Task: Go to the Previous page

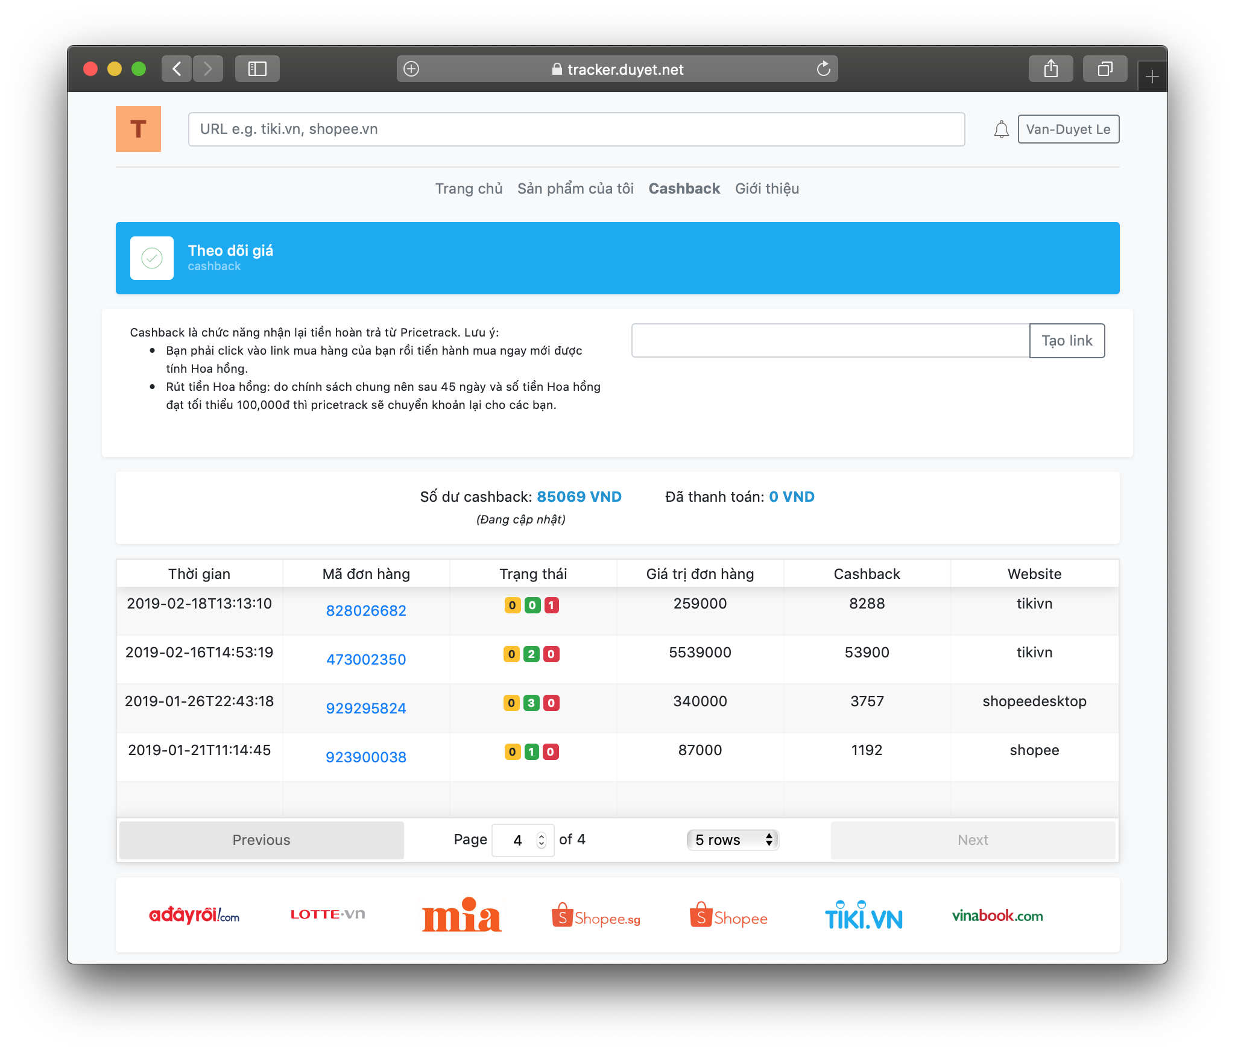Action: tap(261, 840)
